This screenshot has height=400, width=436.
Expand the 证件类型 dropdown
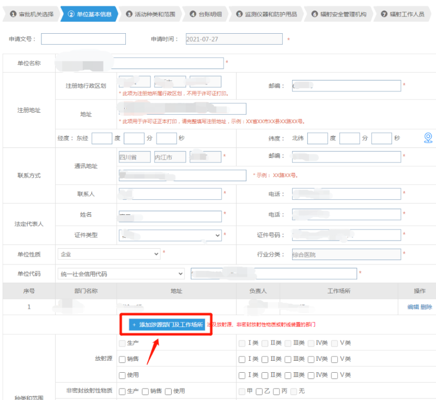coord(170,236)
